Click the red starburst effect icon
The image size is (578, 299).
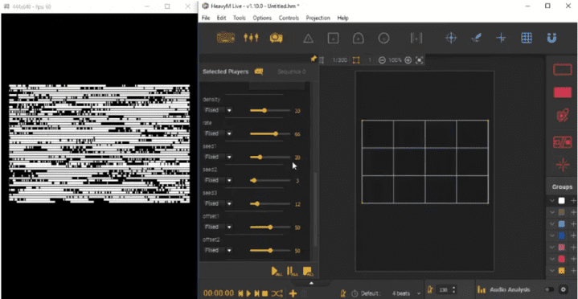(563, 165)
